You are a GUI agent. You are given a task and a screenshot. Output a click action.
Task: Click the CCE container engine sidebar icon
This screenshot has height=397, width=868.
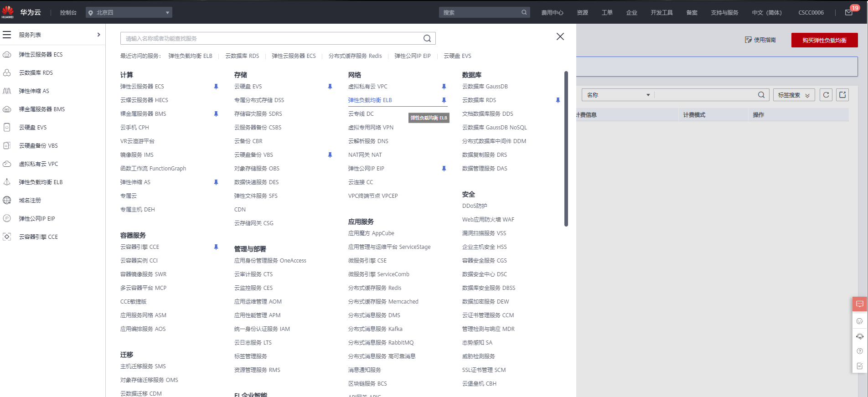click(7, 237)
